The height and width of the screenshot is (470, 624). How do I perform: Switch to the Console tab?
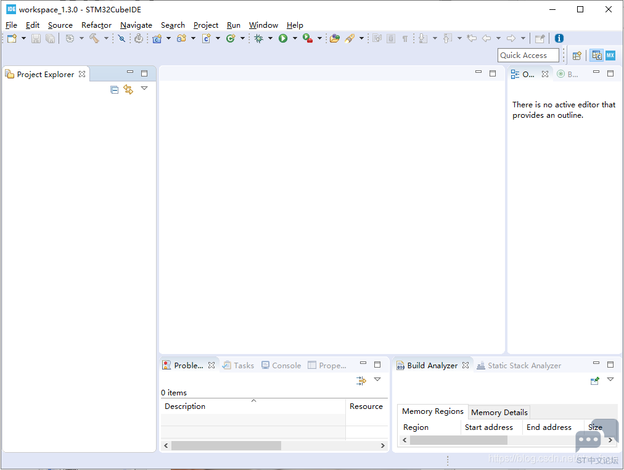(x=281, y=365)
